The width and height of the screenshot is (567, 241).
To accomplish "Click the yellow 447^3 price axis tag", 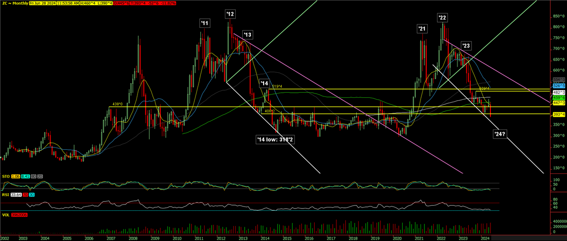I will (x=559, y=103).
